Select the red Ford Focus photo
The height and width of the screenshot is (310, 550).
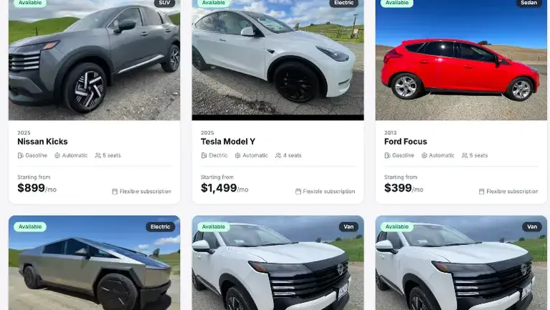461,60
